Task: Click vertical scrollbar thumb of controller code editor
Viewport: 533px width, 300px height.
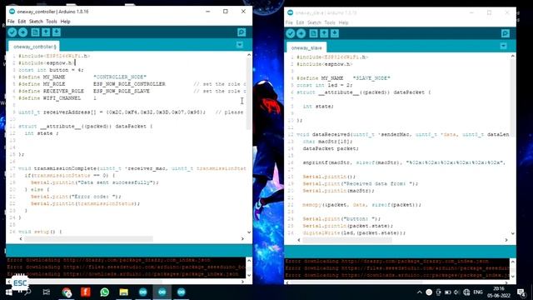Action: click(x=249, y=94)
